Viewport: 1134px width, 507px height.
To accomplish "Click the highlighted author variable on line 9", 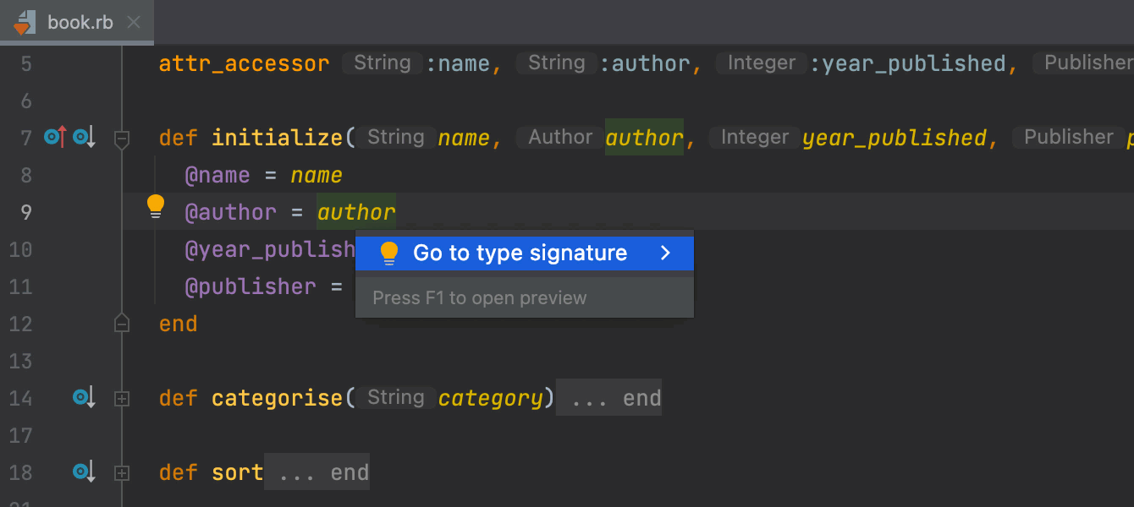I will point(356,212).
